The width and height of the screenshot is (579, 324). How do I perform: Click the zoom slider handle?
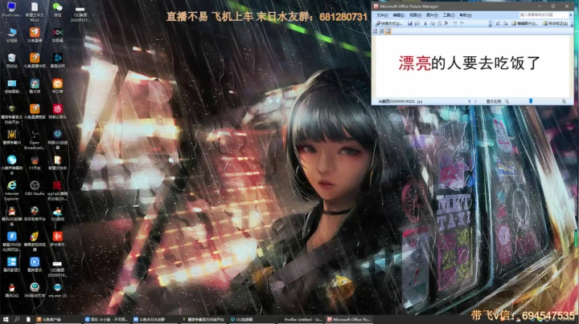coord(531,101)
